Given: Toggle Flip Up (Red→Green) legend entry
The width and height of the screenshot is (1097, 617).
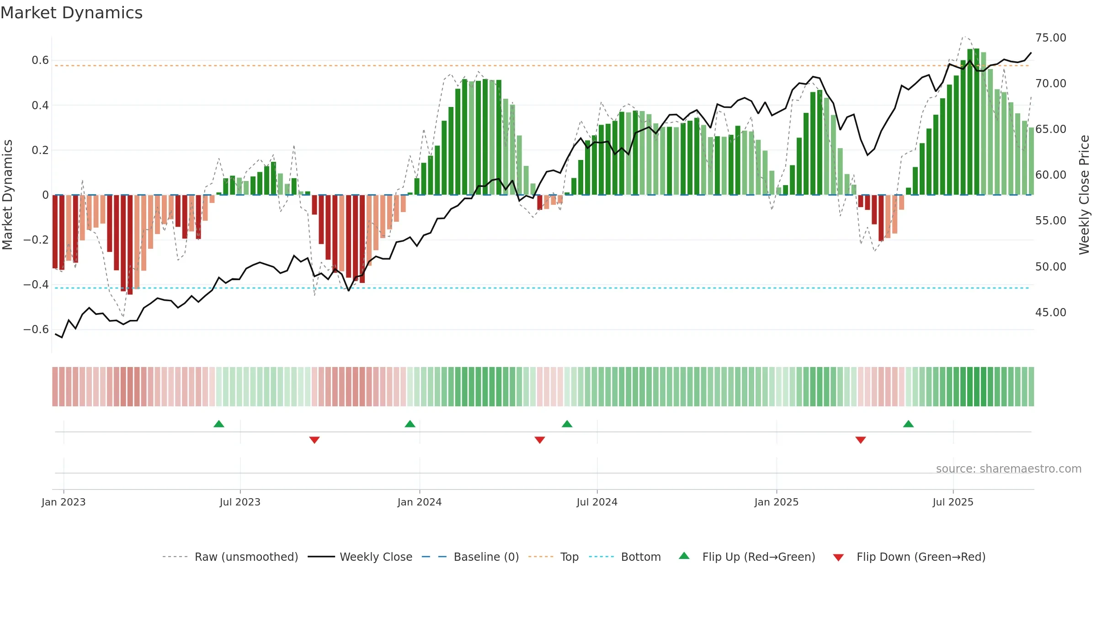Looking at the screenshot, I should coord(747,557).
